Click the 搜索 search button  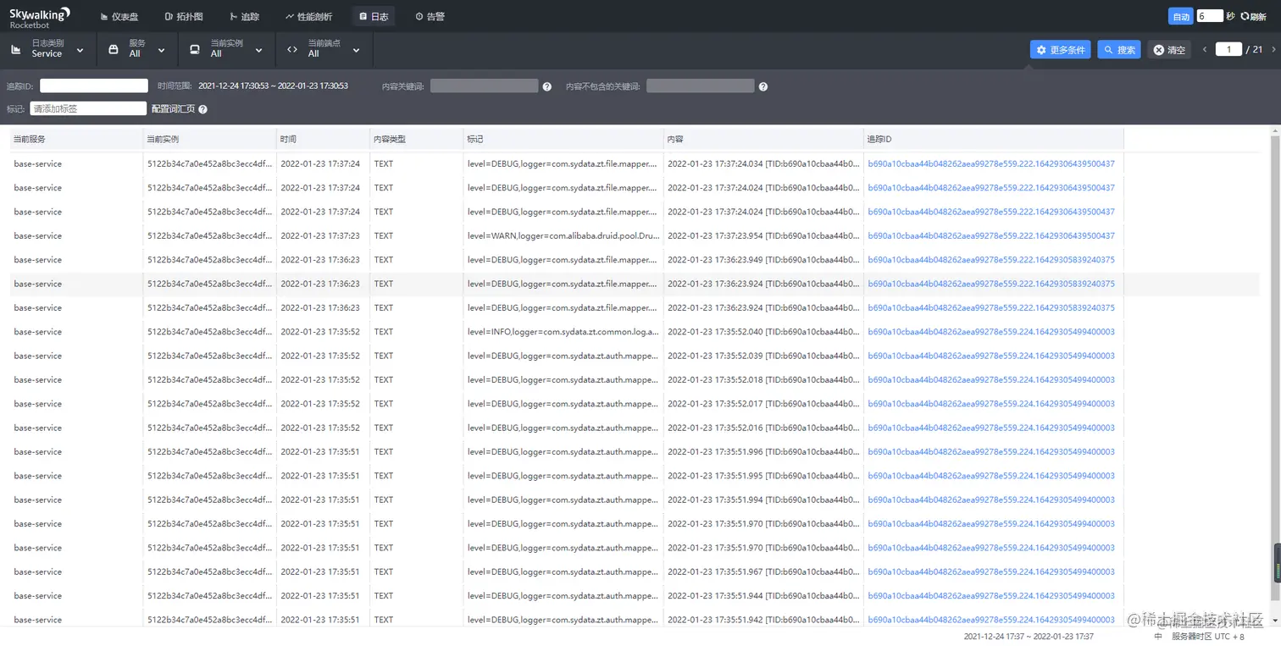1118,50
